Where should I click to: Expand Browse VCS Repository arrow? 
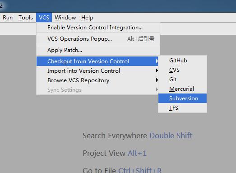(157, 80)
